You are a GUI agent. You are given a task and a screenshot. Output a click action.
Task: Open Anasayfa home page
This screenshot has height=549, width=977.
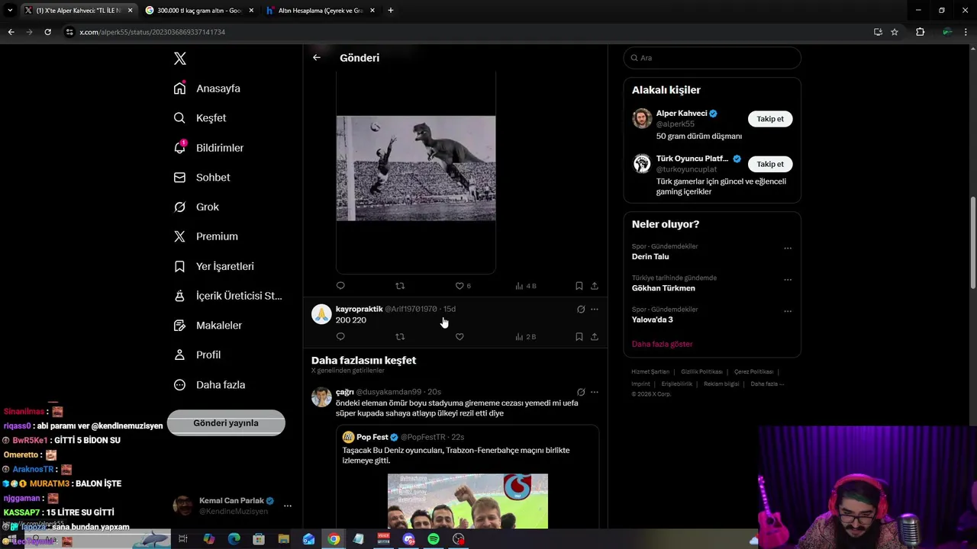click(207, 88)
